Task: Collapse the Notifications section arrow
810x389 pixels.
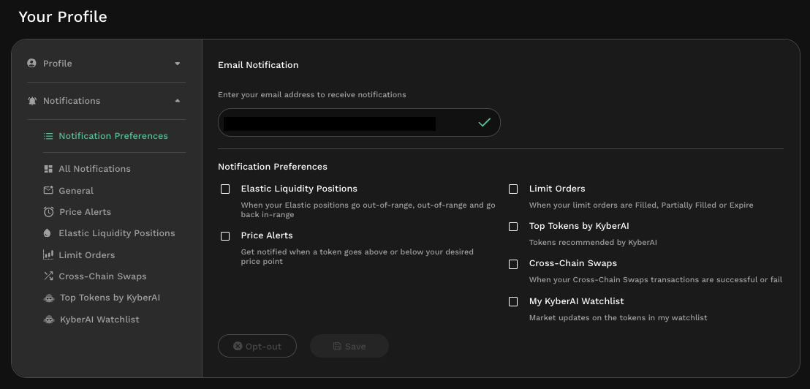Action: click(177, 101)
